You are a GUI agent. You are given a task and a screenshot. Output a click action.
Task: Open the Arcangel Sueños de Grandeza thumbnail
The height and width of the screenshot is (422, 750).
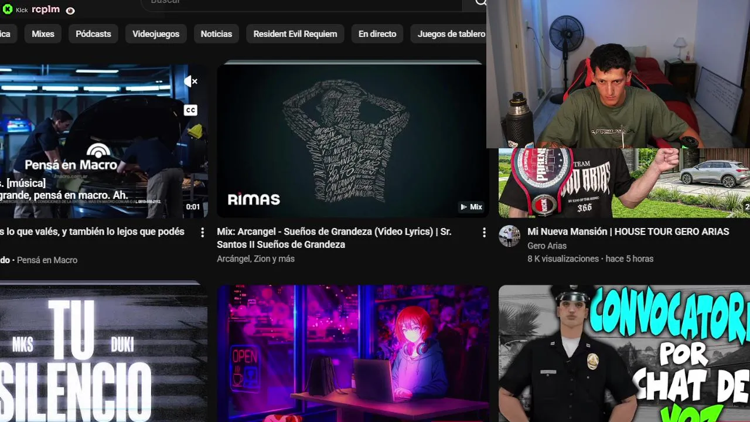point(352,141)
